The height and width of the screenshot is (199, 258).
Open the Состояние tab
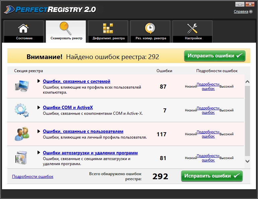pos(23,32)
